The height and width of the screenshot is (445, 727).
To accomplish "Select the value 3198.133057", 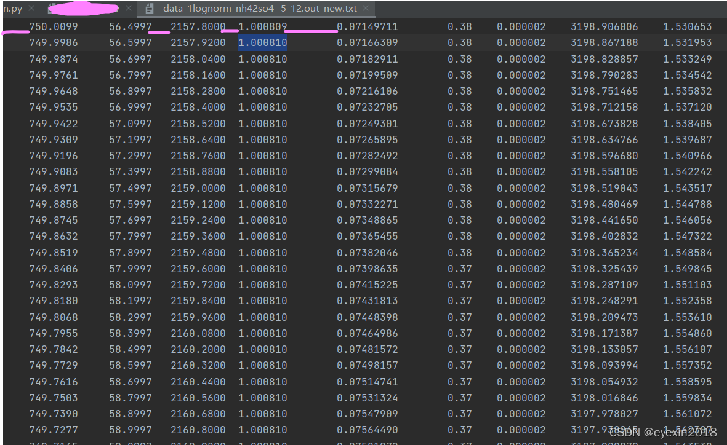I will 604,350.
